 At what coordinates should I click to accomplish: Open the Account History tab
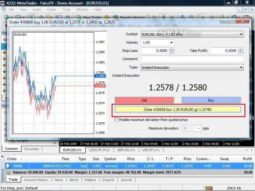[36, 180]
